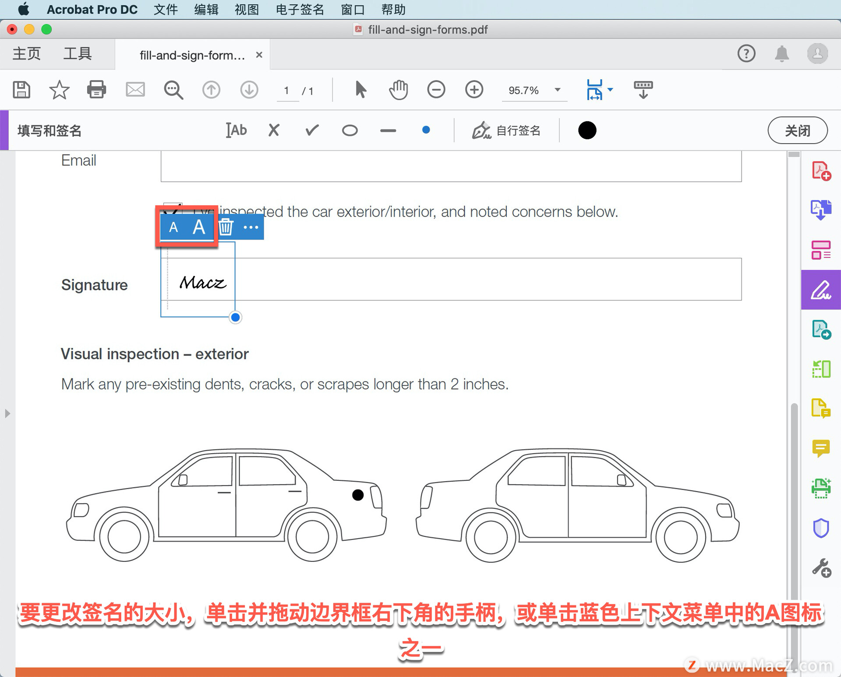
Task: Click the read mode keyboard-down icon
Action: click(x=643, y=90)
